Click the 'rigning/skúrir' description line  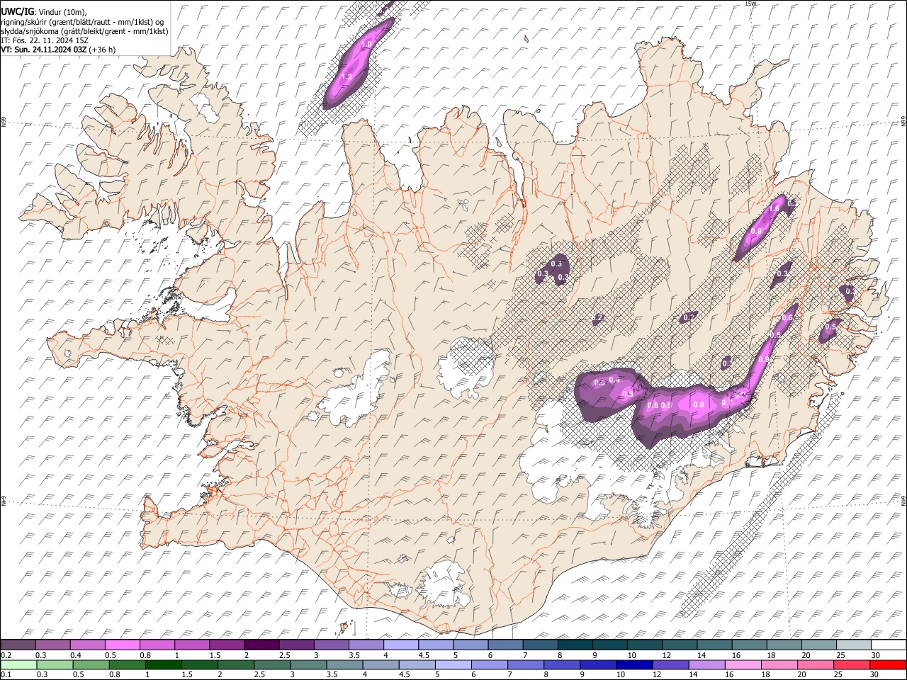pyautogui.click(x=83, y=22)
